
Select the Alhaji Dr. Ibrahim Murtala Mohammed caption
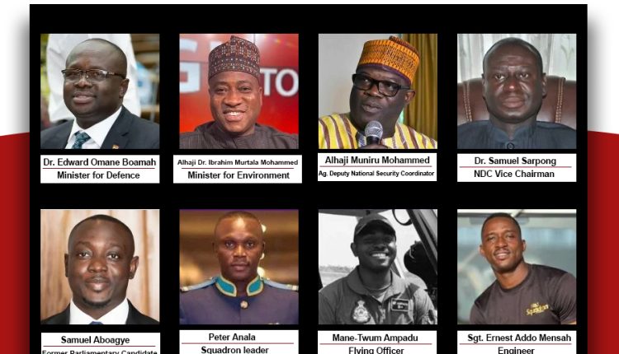point(238,162)
